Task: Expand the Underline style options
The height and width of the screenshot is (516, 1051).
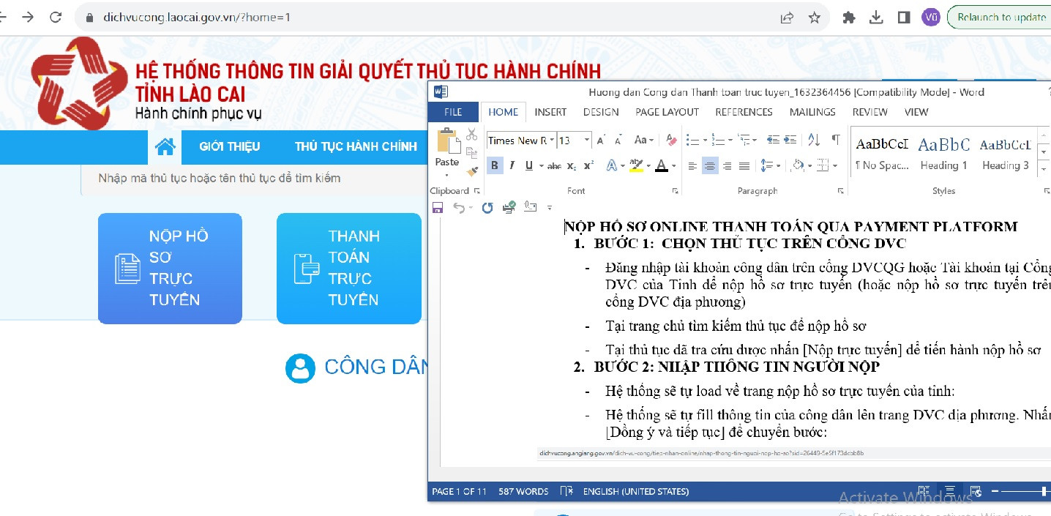Action: click(x=541, y=165)
